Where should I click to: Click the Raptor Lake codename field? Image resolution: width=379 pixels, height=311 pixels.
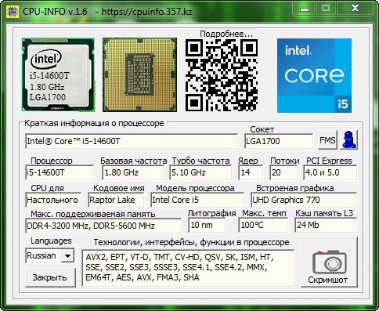tap(116, 200)
